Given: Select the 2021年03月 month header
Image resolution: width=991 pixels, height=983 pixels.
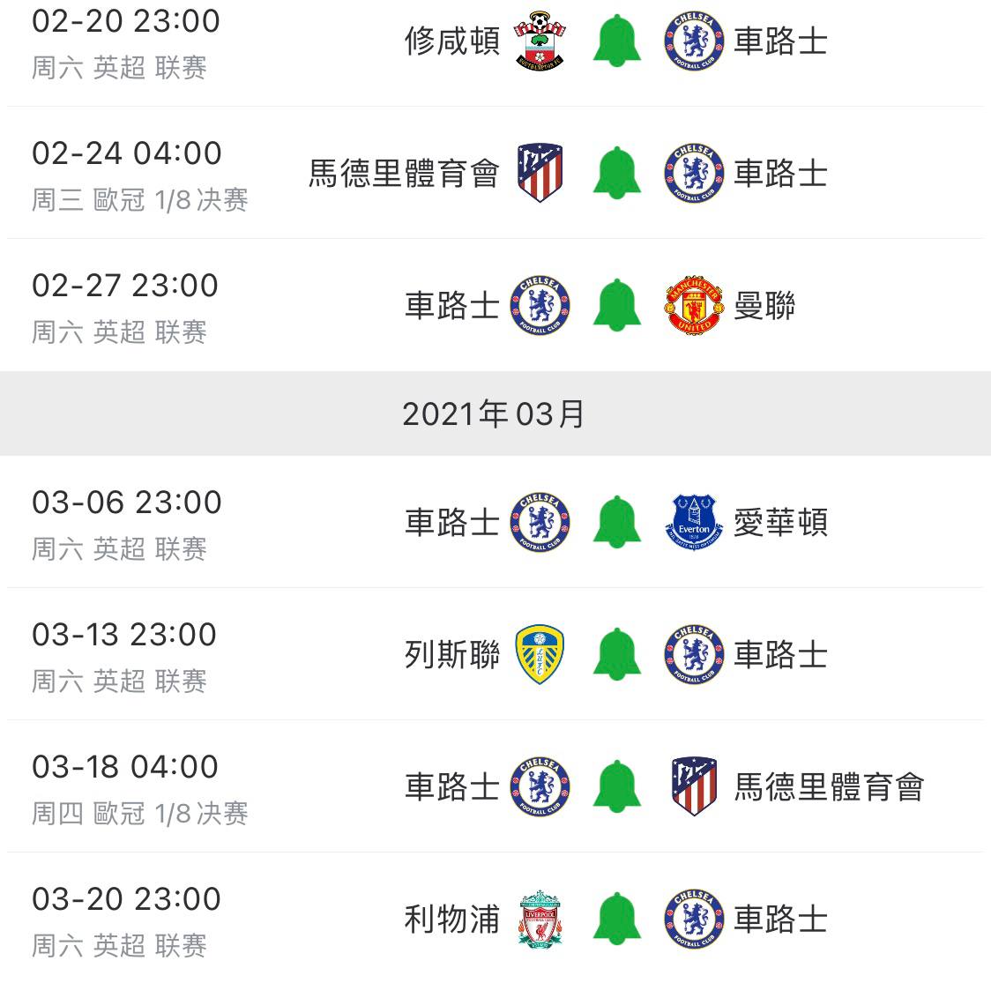Looking at the screenshot, I should click(495, 413).
